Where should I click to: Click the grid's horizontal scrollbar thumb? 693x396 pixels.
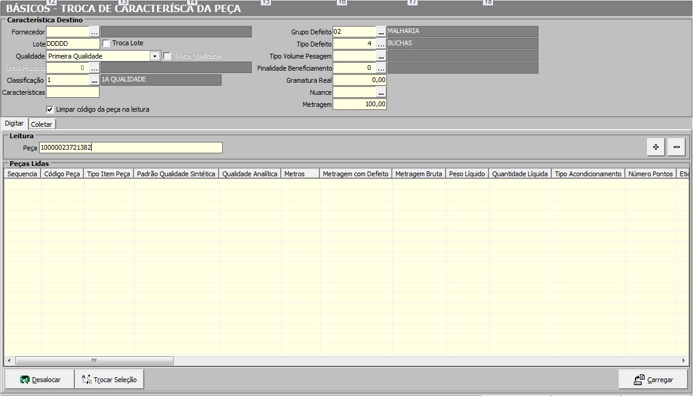(94, 360)
